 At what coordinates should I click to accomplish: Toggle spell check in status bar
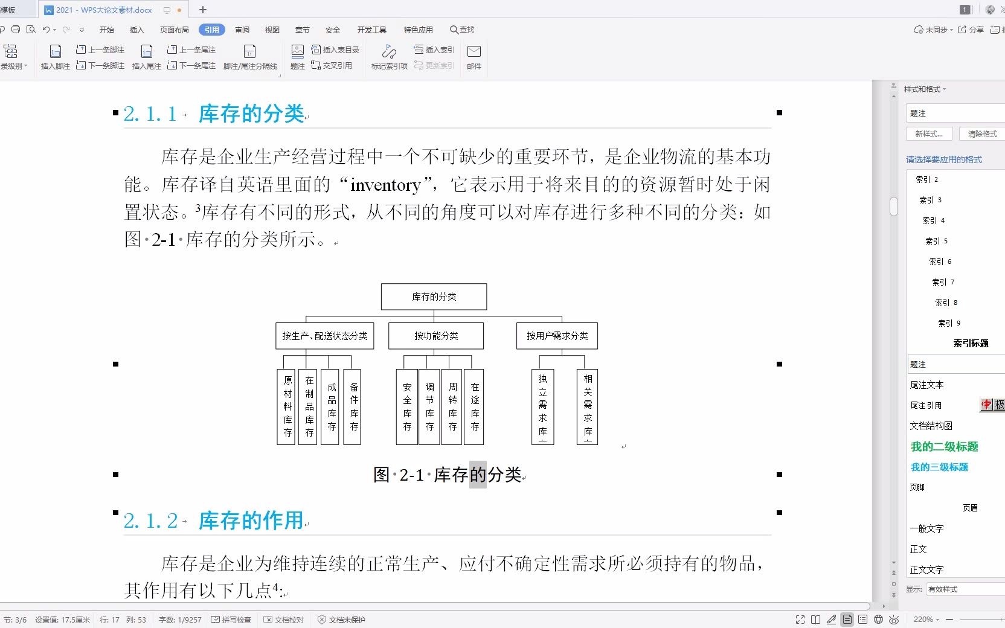click(231, 620)
